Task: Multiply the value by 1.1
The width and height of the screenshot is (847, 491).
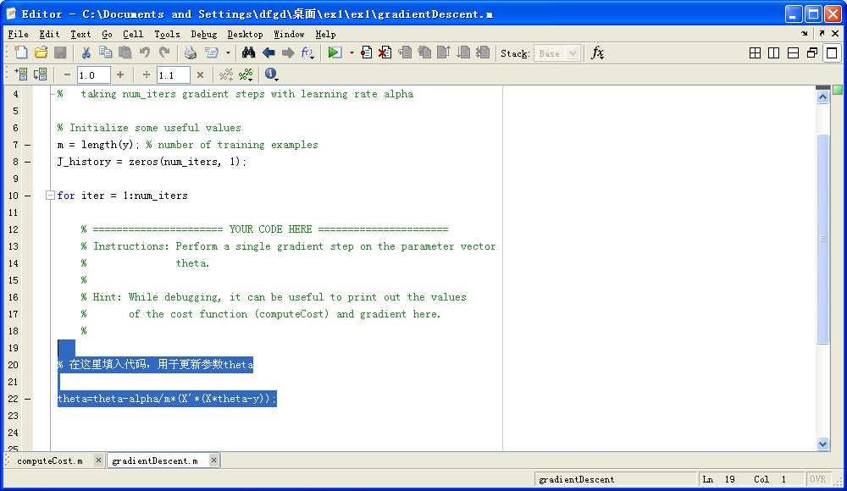Action: [200, 74]
